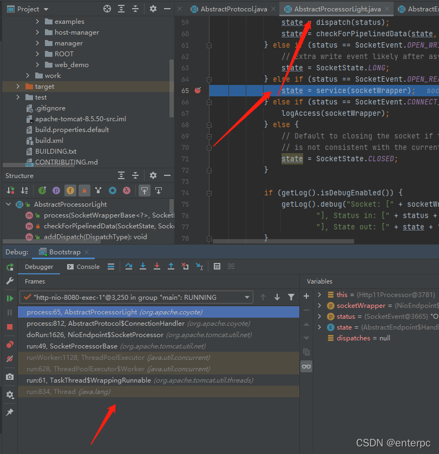Toggle show lambdas icon in Structure
The height and width of the screenshot is (454, 439).
coord(127,190)
